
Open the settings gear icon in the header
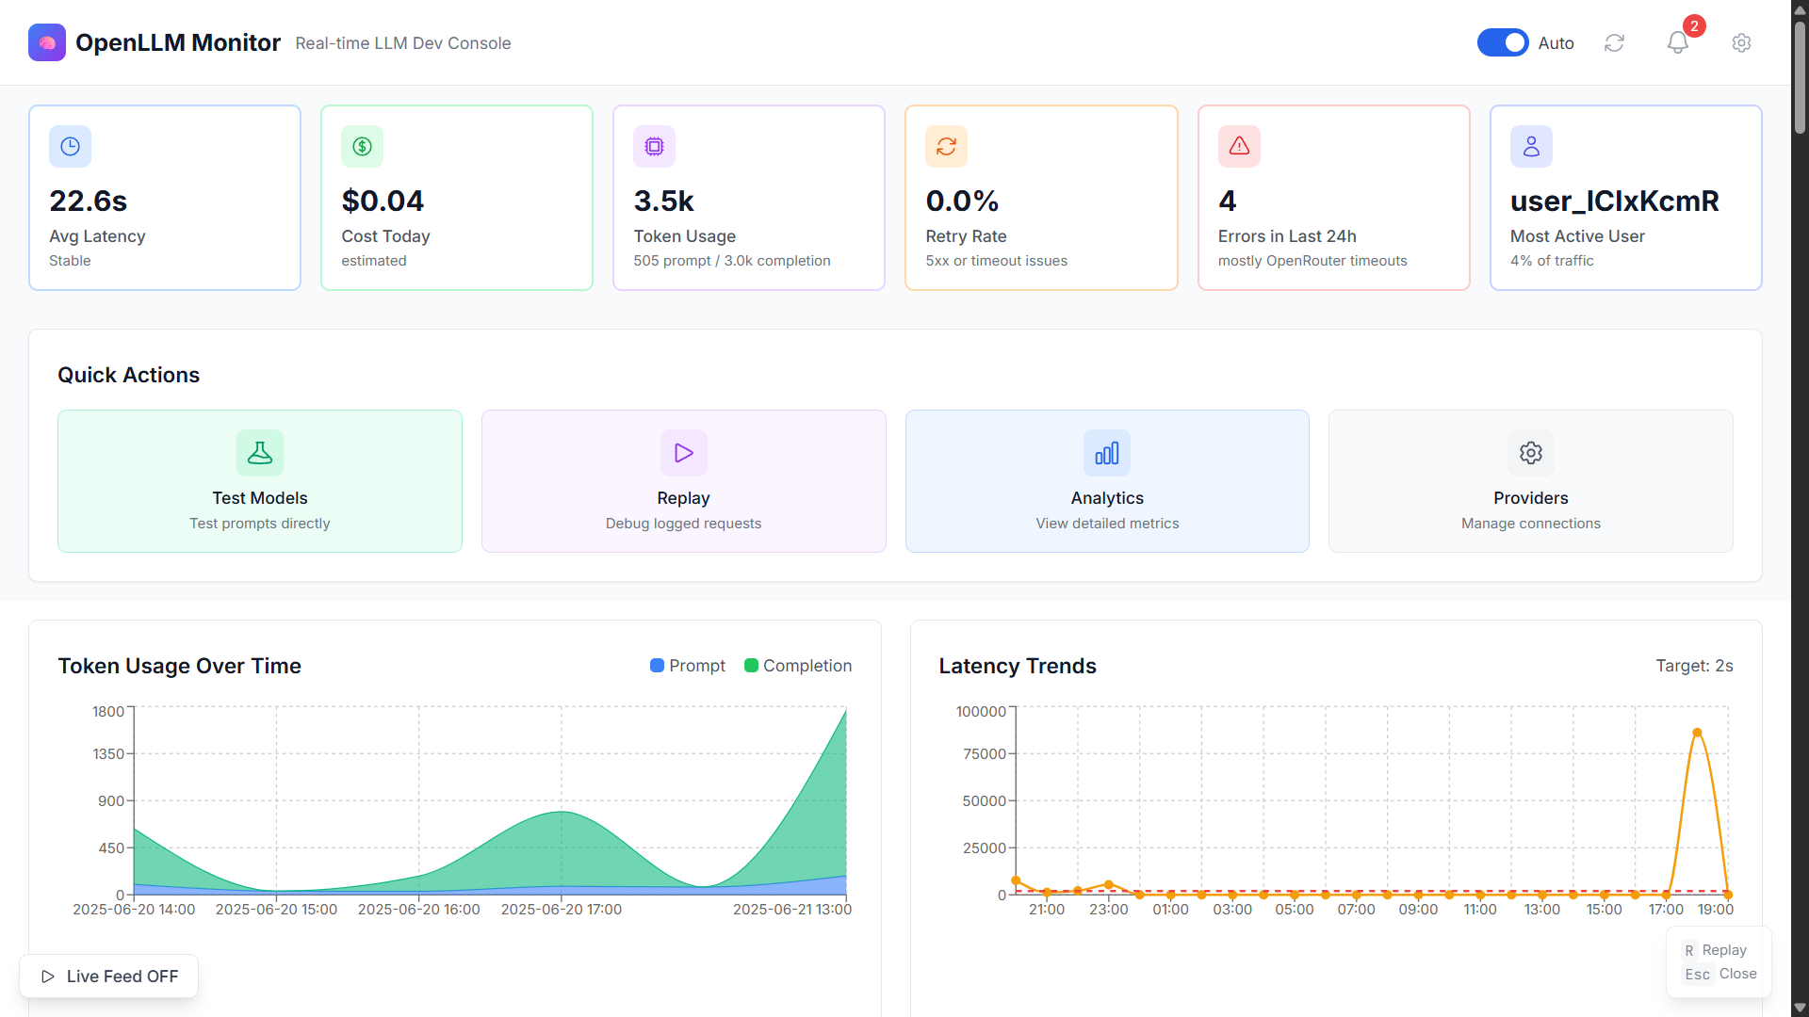(x=1741, y=43)
